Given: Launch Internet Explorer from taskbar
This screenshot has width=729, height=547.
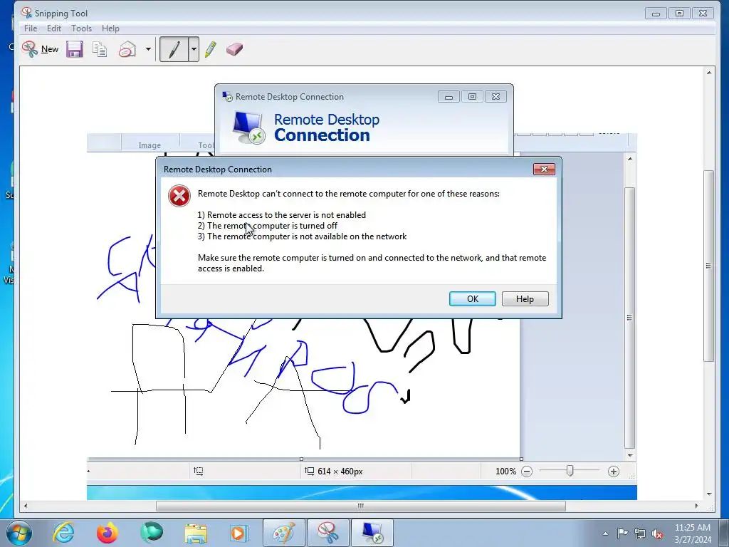Looking at the screenshot, I should (x=63, y=533).
